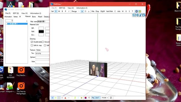The image size is (181, 102).
Task: Click the 正 button in bottom bar
Action: pos(111,98)
